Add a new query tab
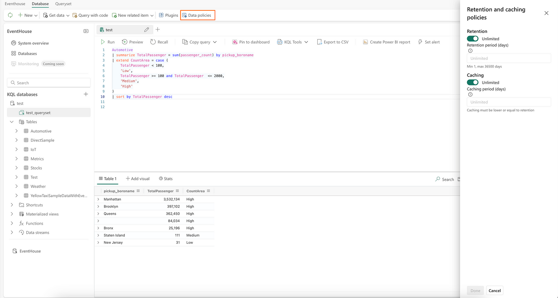 (x=158, y=30)
